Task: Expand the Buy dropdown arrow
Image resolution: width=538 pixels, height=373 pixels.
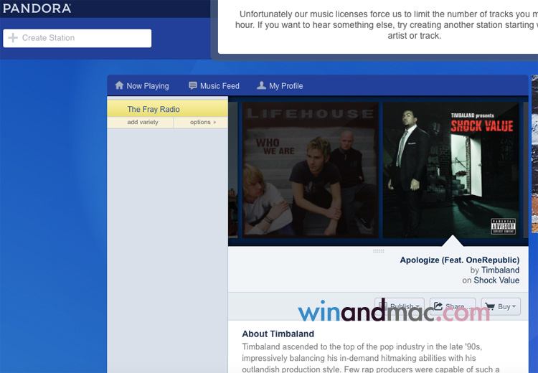Action: coord(514,307)
